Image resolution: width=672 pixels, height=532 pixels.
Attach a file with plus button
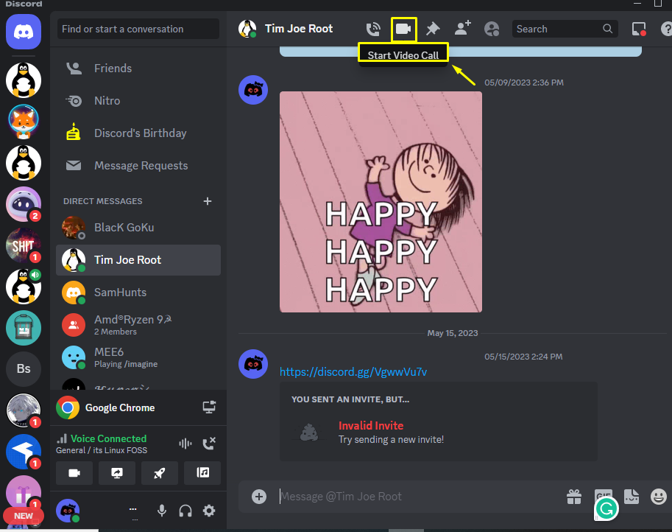259,497
